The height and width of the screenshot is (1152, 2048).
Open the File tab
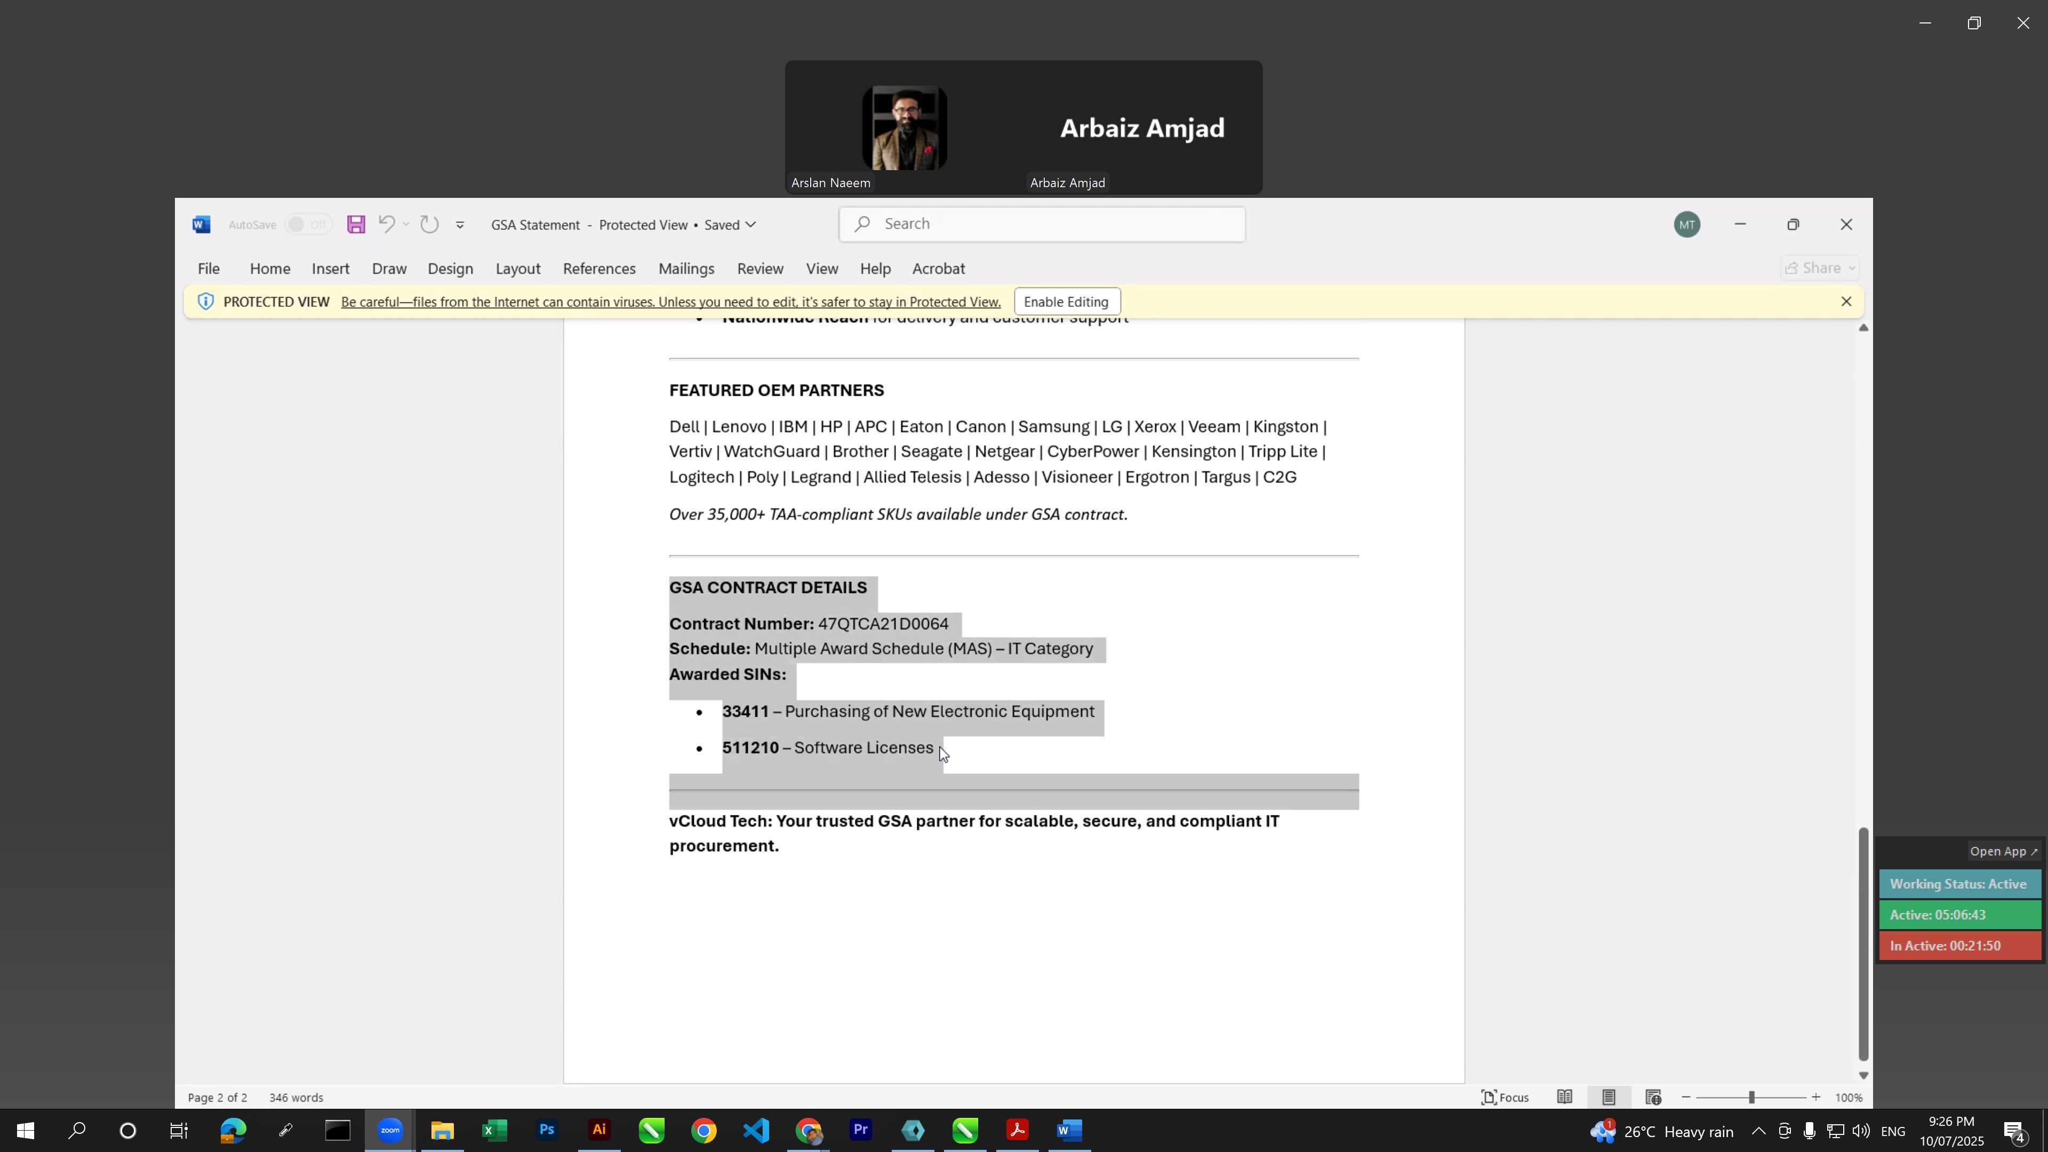[x=209, y=269]
